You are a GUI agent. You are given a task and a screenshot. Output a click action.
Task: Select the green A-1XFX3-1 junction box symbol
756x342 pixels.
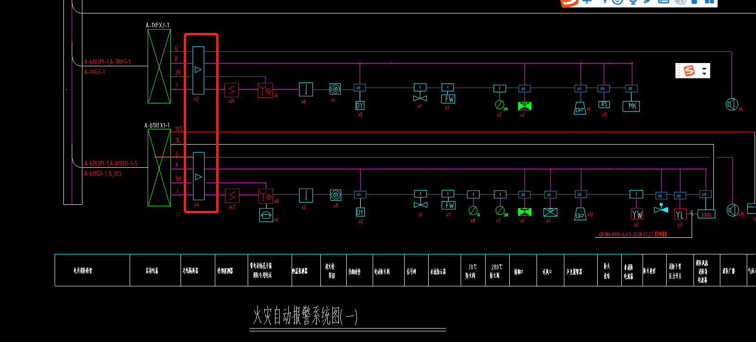159,66
